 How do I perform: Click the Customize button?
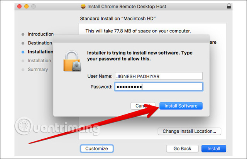tap(96, 149)
